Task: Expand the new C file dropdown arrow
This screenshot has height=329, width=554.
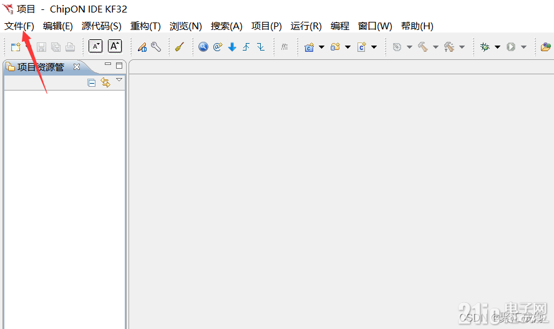Action: 374,47
